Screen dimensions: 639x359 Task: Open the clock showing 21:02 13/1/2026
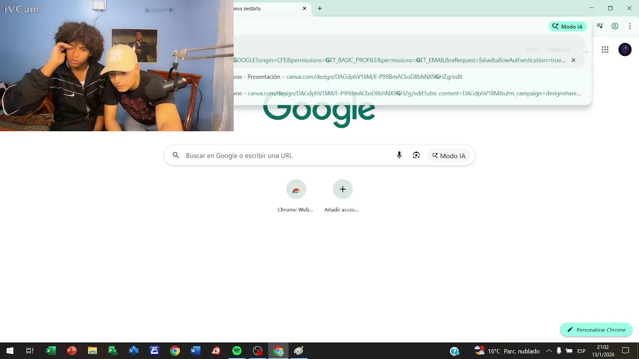coord(603,351)
